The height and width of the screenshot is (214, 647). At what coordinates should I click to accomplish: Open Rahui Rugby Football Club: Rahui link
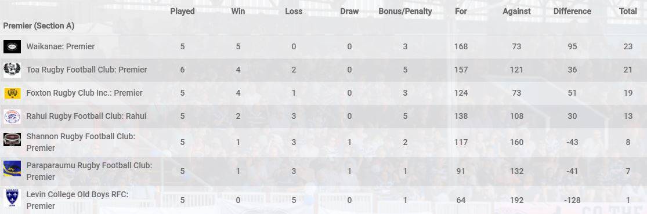[x=86, y=116]
